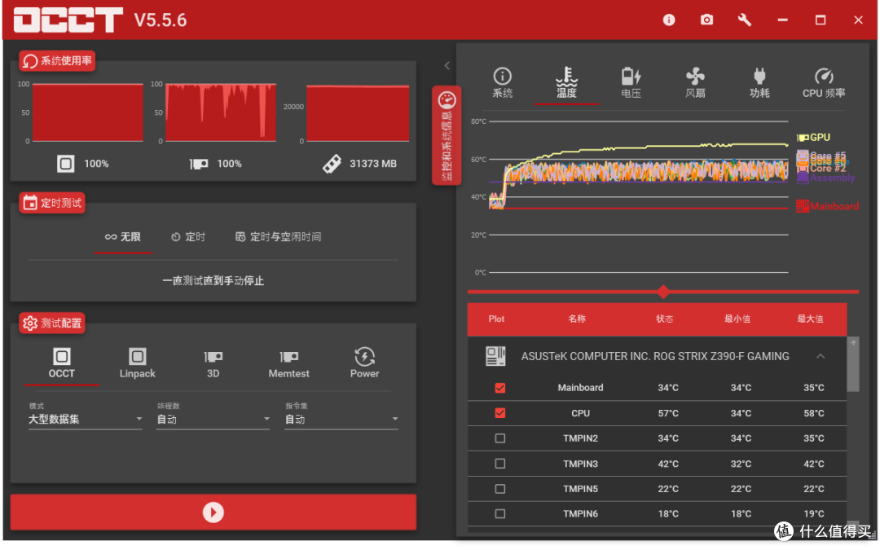Switch to the 电压 voltage monitoring view
Viewport: 880px width, 550px height.
coord(631,81)
